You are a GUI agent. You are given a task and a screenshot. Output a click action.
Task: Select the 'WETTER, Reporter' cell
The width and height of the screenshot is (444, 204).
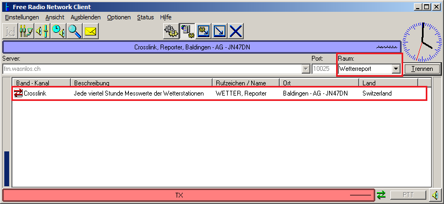(241, 93)
